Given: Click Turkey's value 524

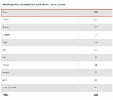Looking at the screenshot, I should [x=96, y=20].
